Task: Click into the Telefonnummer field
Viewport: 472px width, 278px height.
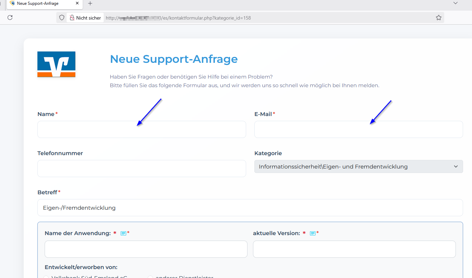Action: [142, 169]
